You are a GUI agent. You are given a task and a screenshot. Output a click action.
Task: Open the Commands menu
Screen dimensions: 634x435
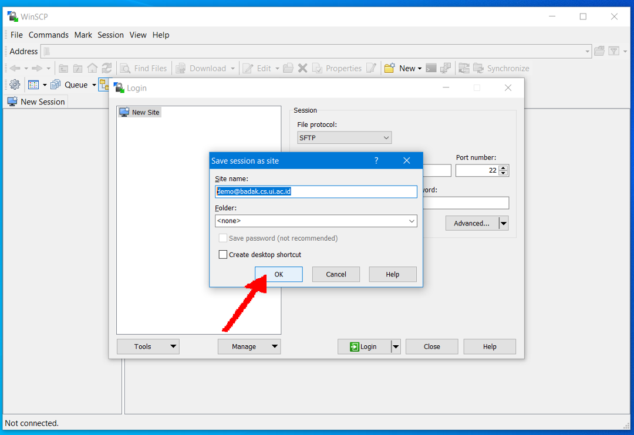point(48,35)
